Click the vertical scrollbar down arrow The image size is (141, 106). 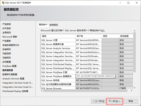134,88
